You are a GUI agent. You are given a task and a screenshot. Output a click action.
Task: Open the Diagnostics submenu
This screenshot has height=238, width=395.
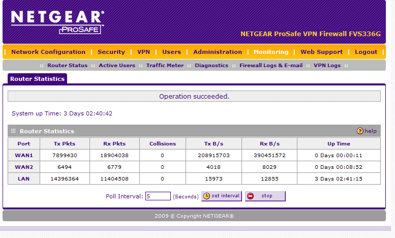[211, 66]
